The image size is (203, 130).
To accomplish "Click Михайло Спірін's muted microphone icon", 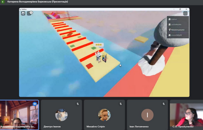I will click(x=121, y=104).
